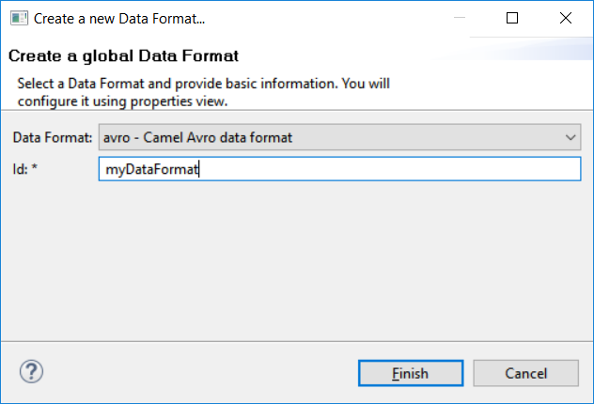Viewport: 594px width, 404px height.
Task: Select the 'avro - Camel Avro data format' text
Action: point(198,137)
